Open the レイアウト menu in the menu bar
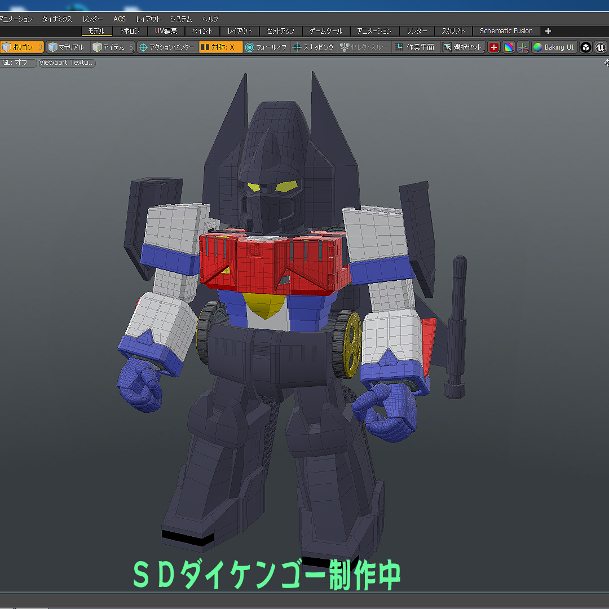Screen dimensions: 609x609 tap(148, 19)
